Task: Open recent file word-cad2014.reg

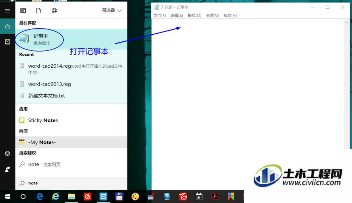Action: tap(71, 69)
